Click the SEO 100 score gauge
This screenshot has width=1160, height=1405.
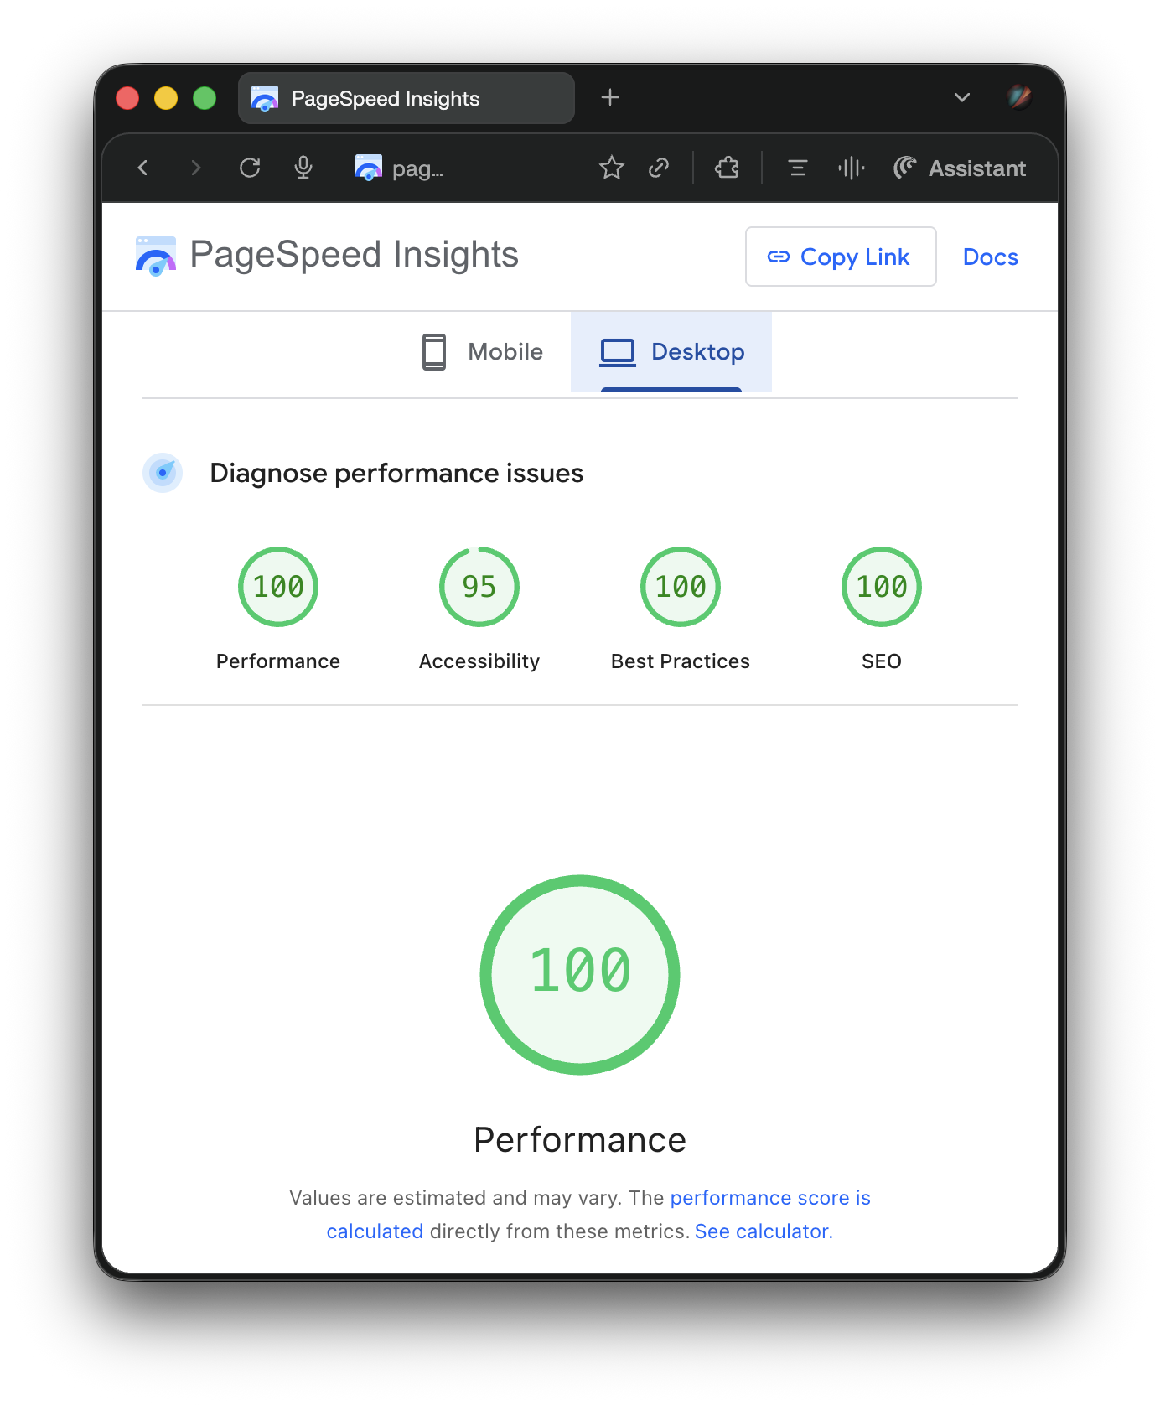[882, 587]
